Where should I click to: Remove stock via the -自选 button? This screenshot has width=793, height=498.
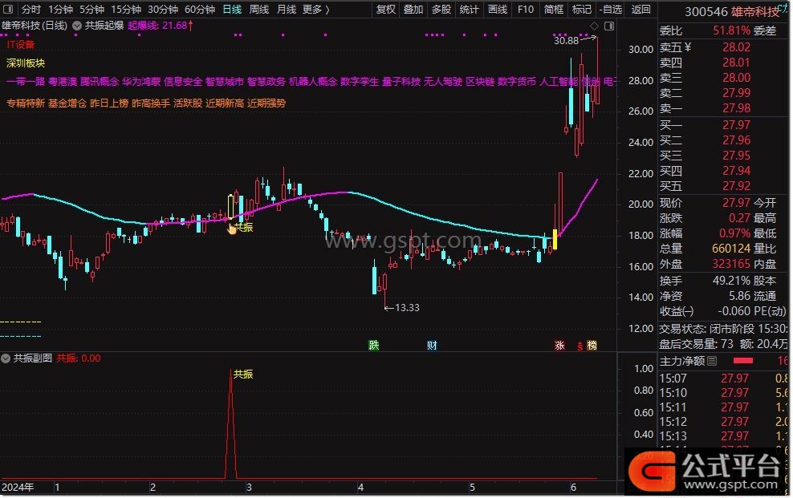(611, 9)
